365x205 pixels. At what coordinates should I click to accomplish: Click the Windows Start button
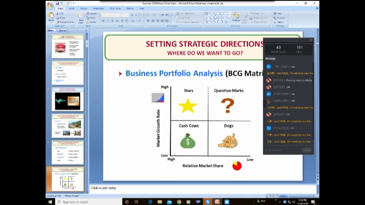50,201
